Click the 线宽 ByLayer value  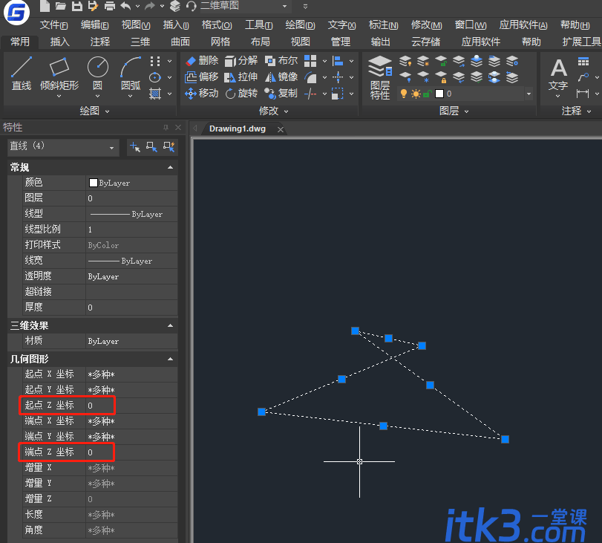[x=131, y=261]
